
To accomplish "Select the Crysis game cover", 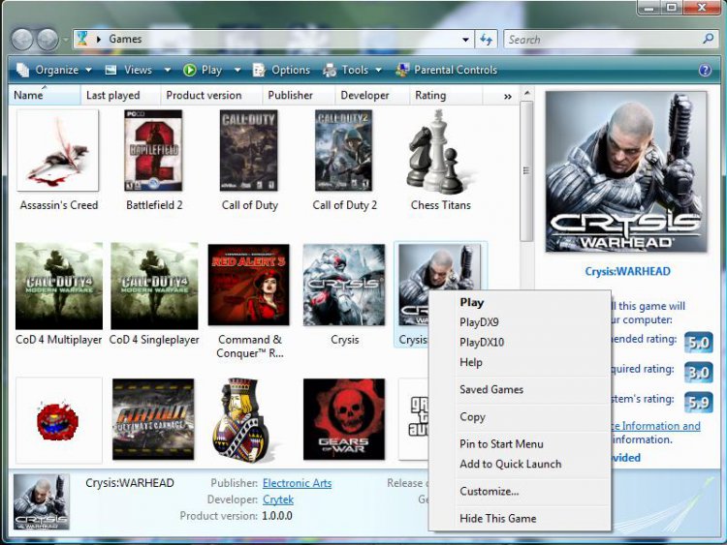I will pos(344,285).
